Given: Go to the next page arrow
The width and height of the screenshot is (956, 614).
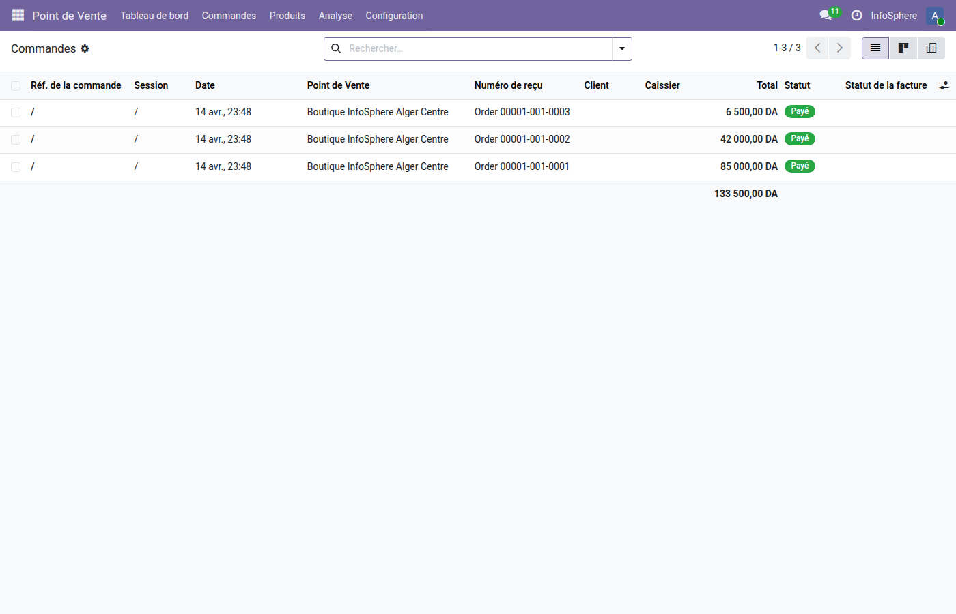Looking at the screenshot, I should pos(839,48).
